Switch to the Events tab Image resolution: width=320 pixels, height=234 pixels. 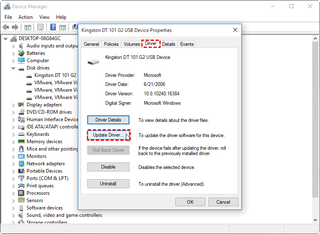[187, 44]
